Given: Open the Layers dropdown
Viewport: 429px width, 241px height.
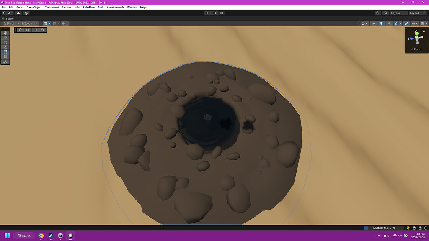Looking at the screenshot, I should [x=398, y=13].
